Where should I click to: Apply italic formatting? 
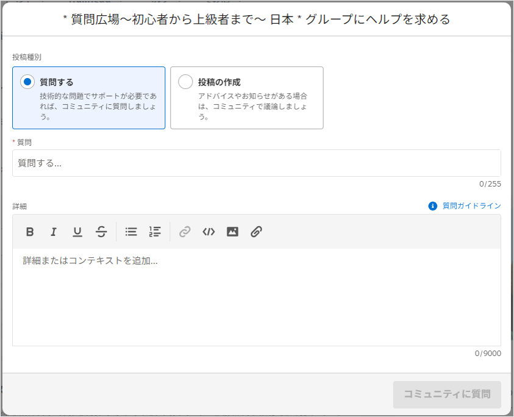tap(54, 232)
